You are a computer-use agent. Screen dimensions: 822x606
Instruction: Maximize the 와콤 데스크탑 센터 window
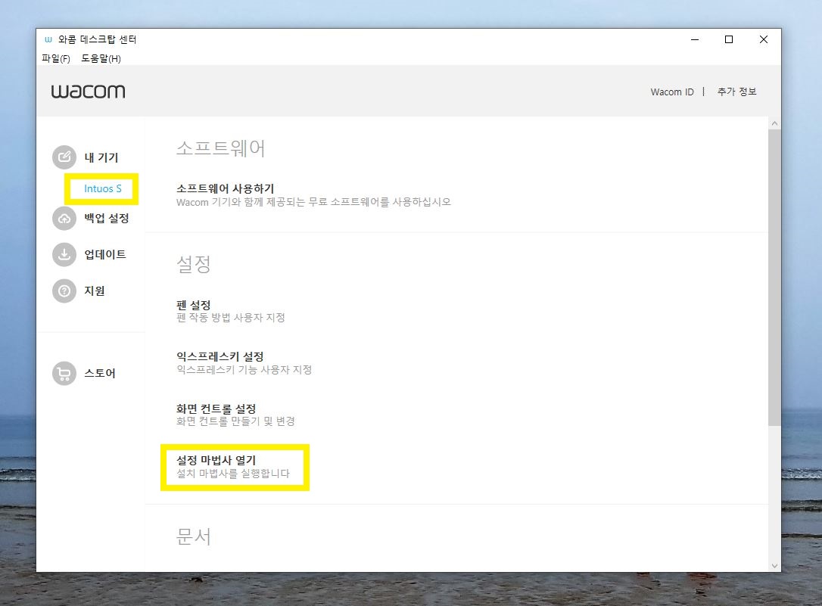click(x=729, y=40)
